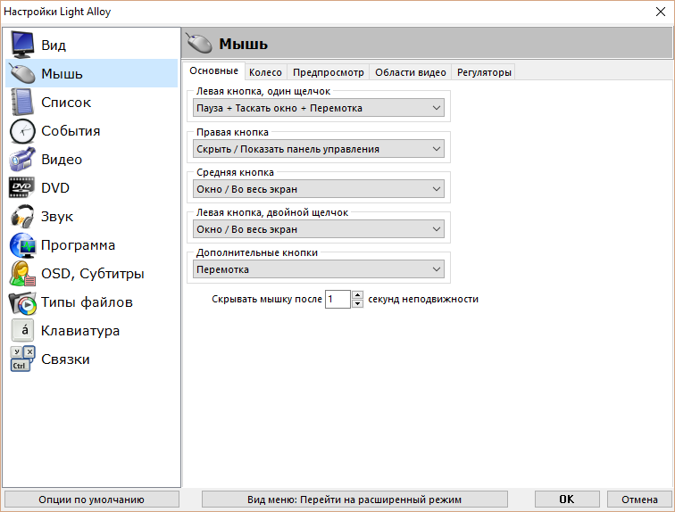Switch menu view to расширенный режим
This screenshot has width=675, height=512.
click(354, 500)
